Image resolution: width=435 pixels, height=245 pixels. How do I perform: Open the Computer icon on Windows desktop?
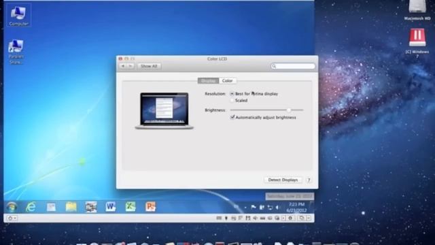[x=18, y=16]
